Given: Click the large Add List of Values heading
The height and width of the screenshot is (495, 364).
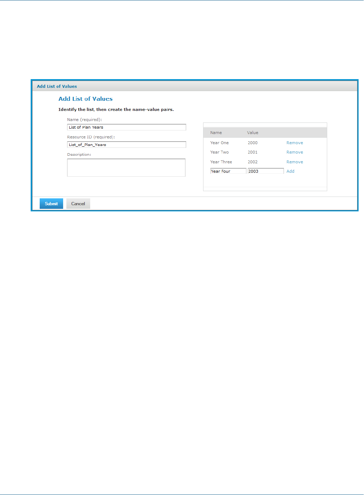Looking at the screenshot, I should click(x=85, y=99).
